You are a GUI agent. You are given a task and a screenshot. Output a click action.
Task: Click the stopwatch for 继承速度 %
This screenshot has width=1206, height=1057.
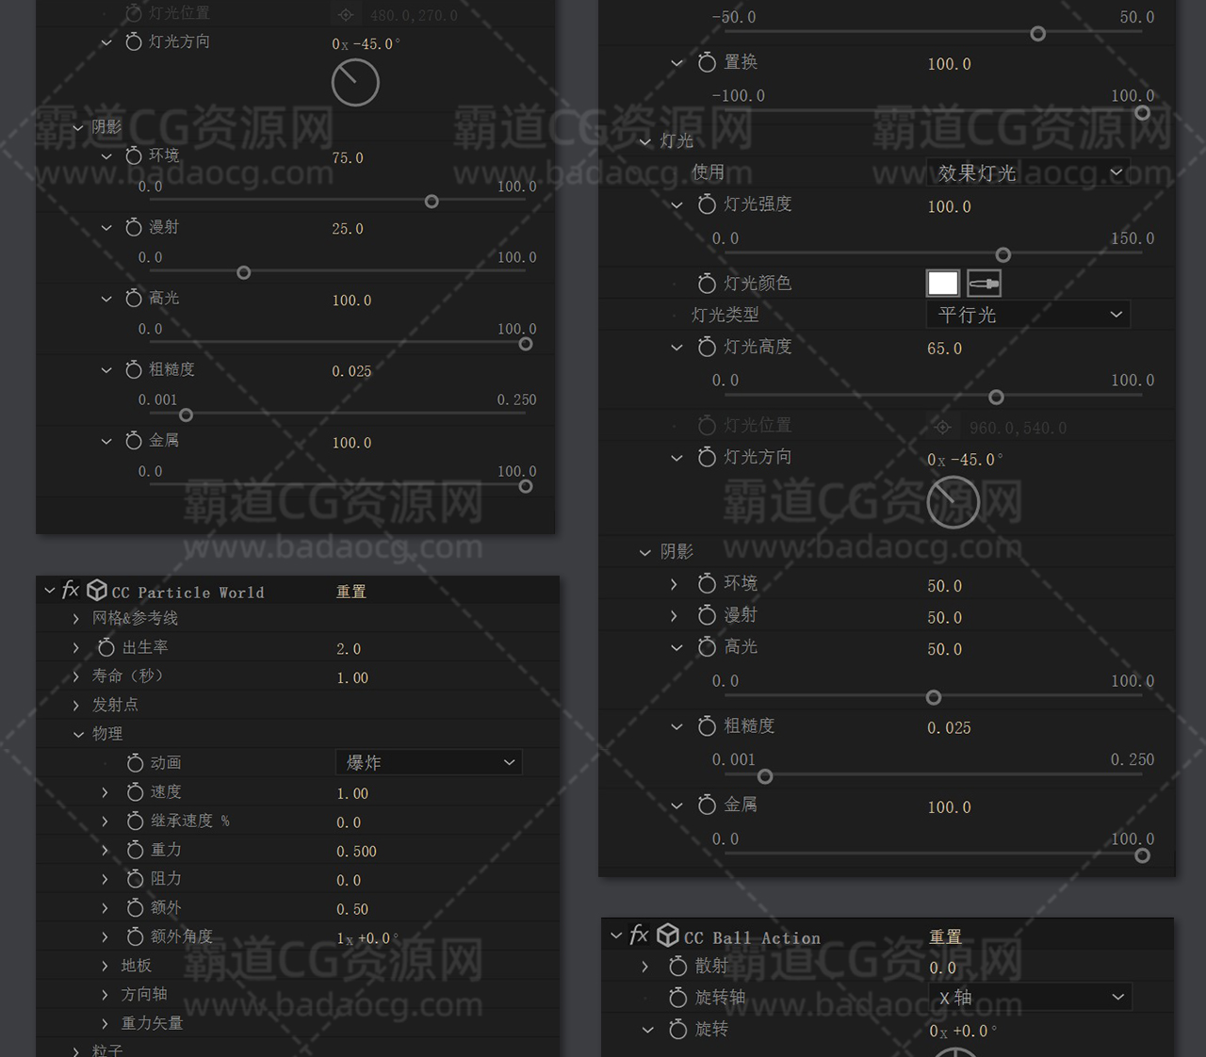click(135, 821)
